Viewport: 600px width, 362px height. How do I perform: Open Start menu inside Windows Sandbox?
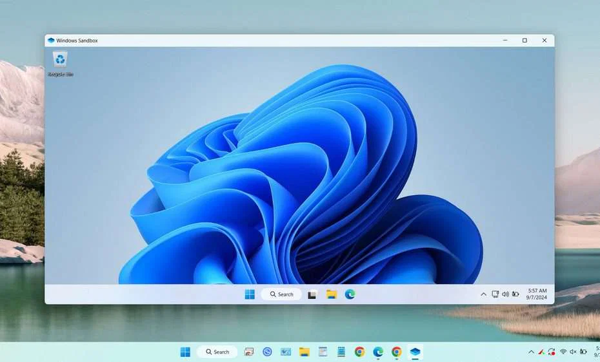click(250, 294)
